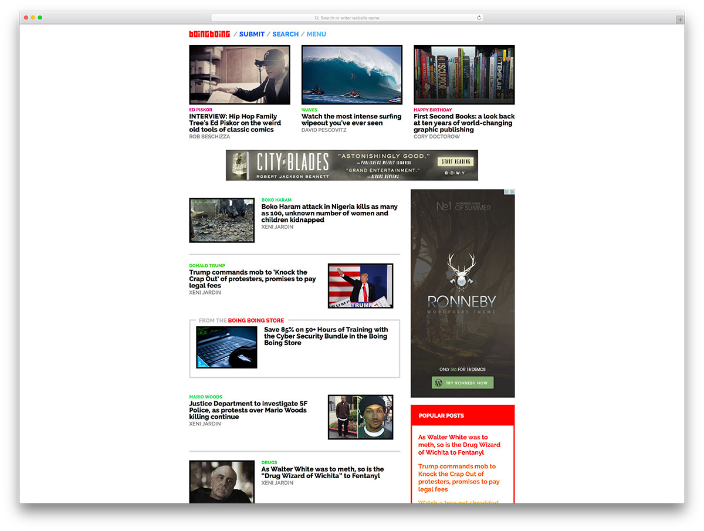
Task: Click the browser address search field
Action: click(x=346, y=18)
